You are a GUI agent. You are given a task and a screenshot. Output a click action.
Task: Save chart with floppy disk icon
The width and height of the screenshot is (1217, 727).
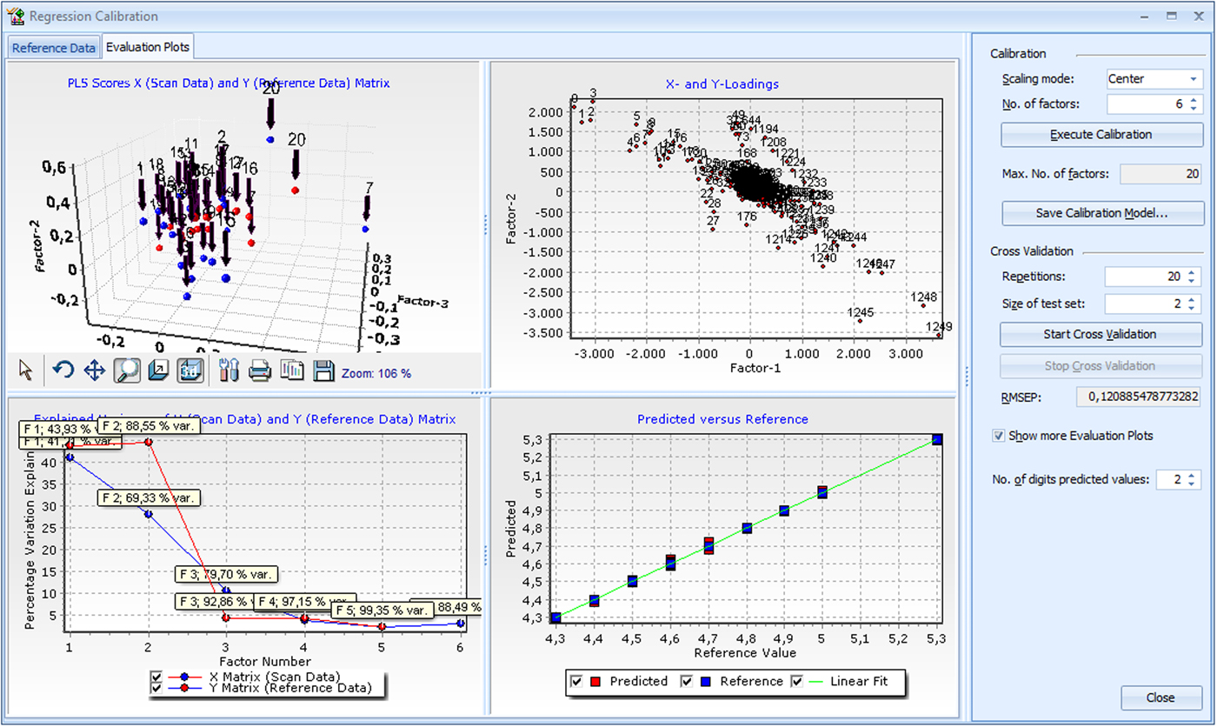point(323,370)
